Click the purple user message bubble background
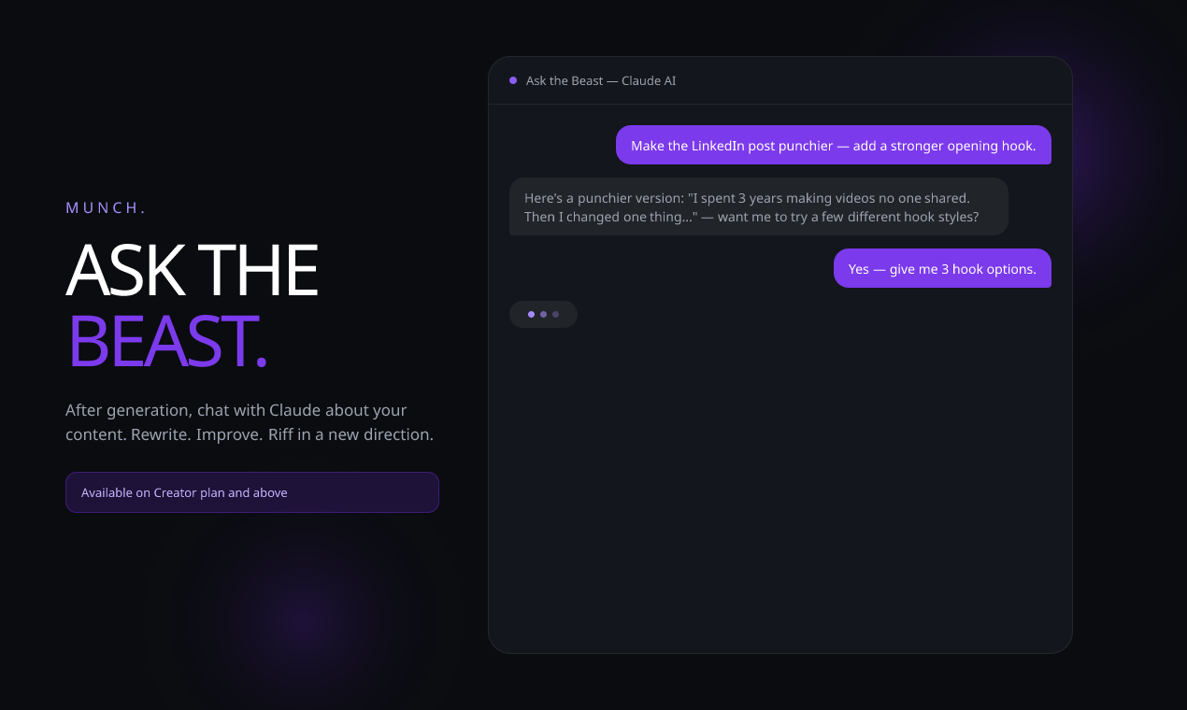The width and height of the screenshot is (1187, 710). pos(833,145)
